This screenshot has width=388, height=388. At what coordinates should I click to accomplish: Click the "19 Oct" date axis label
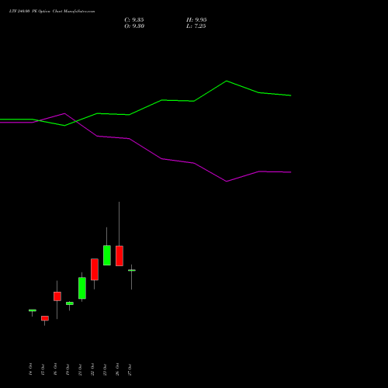pyautogui.click(x=68, y=369)
